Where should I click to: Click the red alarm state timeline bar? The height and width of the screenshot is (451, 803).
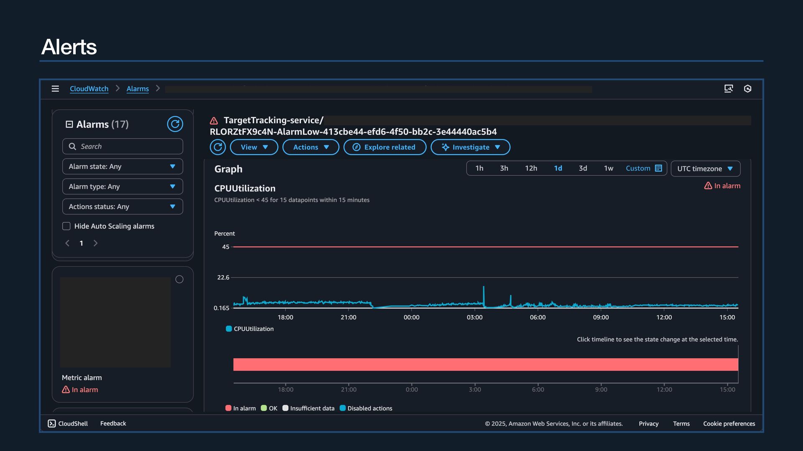[486, 365]
